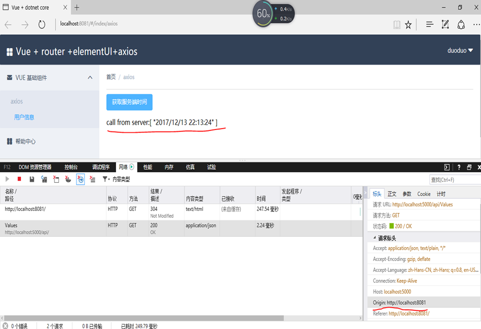The height and width of the screenshot is (329, 481).
Task: Sort by the 名称 / 路径 column header
Action: [x=54, y=195]
